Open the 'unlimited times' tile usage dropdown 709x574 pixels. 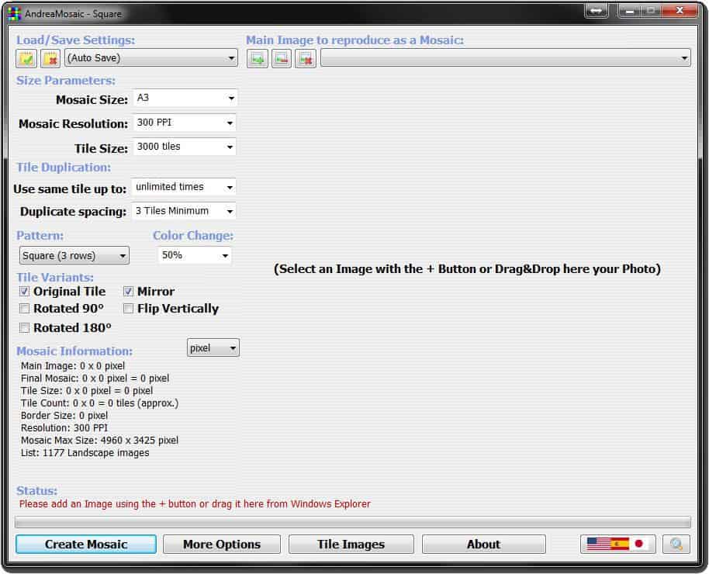[x=184, y=187]
